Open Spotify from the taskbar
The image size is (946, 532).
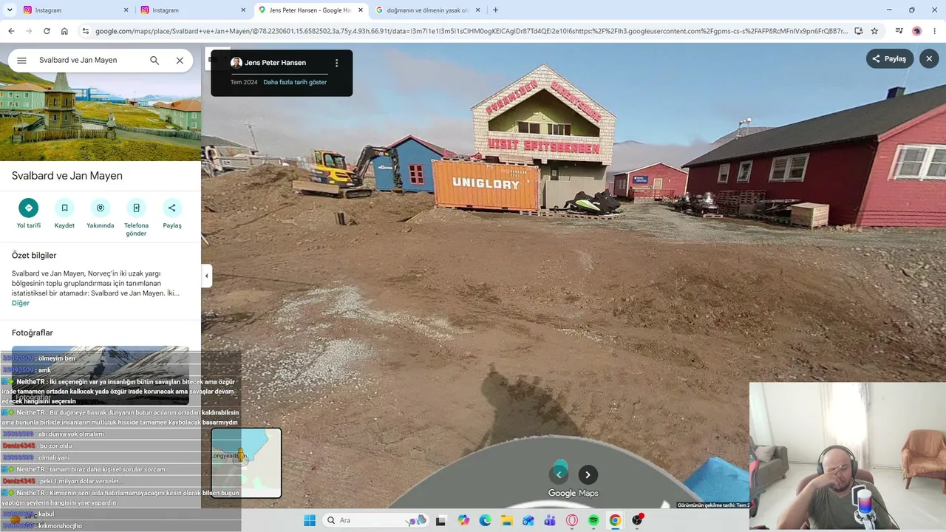pos(593,520)
